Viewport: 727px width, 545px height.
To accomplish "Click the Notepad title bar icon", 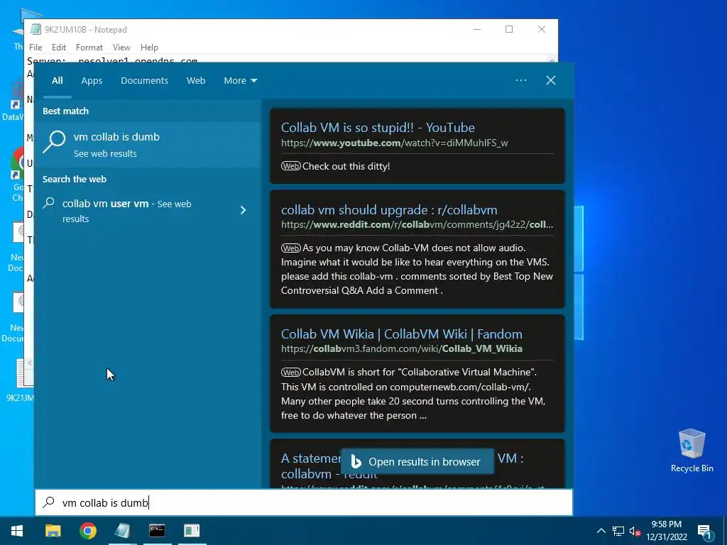I will 35,29.
